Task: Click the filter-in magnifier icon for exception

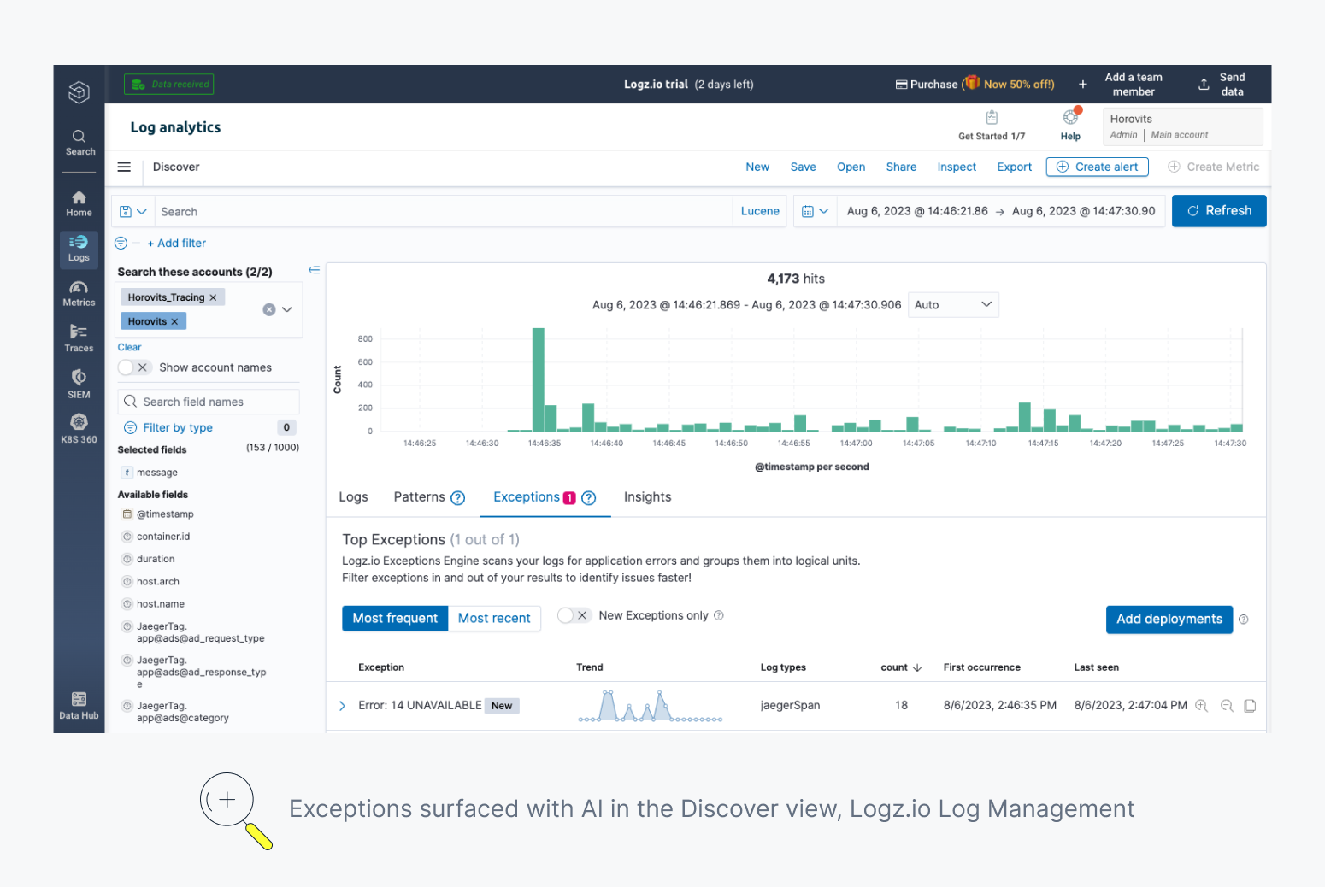Action: tap(1201, 706)
